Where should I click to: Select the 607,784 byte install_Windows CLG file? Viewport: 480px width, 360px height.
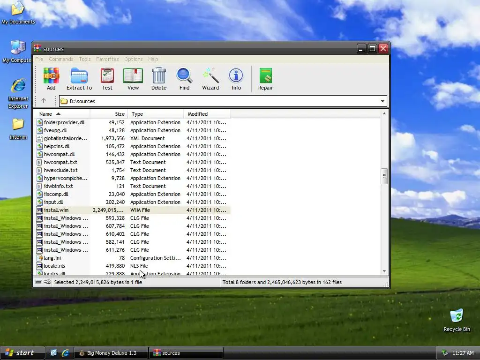(132, 226)
